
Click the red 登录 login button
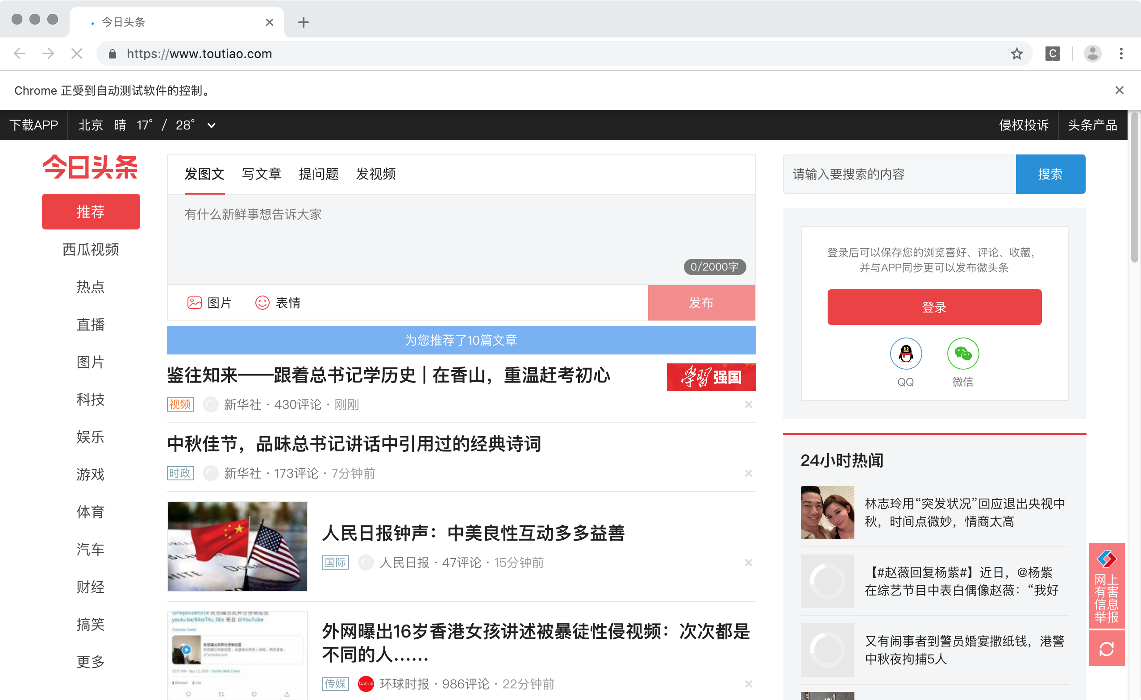(934, 307)
